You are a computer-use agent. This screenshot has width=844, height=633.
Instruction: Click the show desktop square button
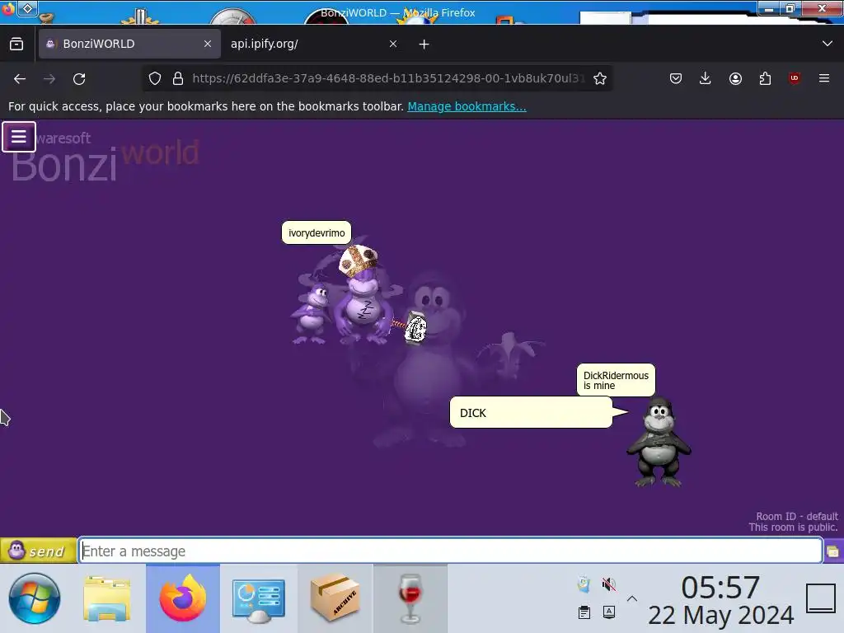pos(821,598)
